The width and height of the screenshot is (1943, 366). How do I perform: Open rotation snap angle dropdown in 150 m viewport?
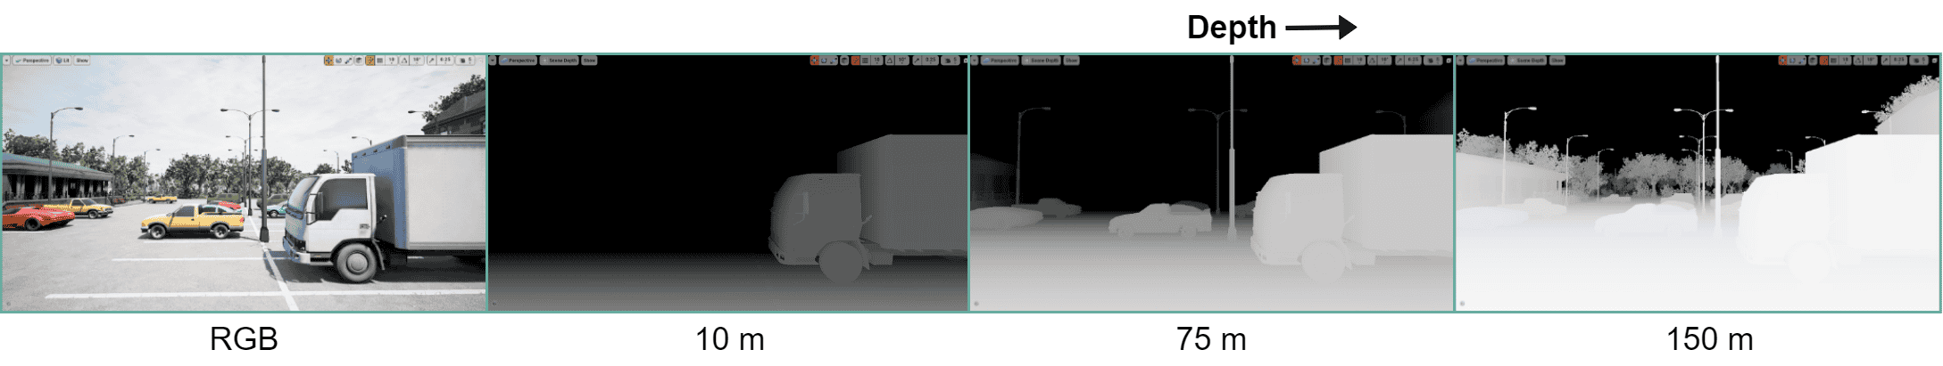coord(1870,61)
